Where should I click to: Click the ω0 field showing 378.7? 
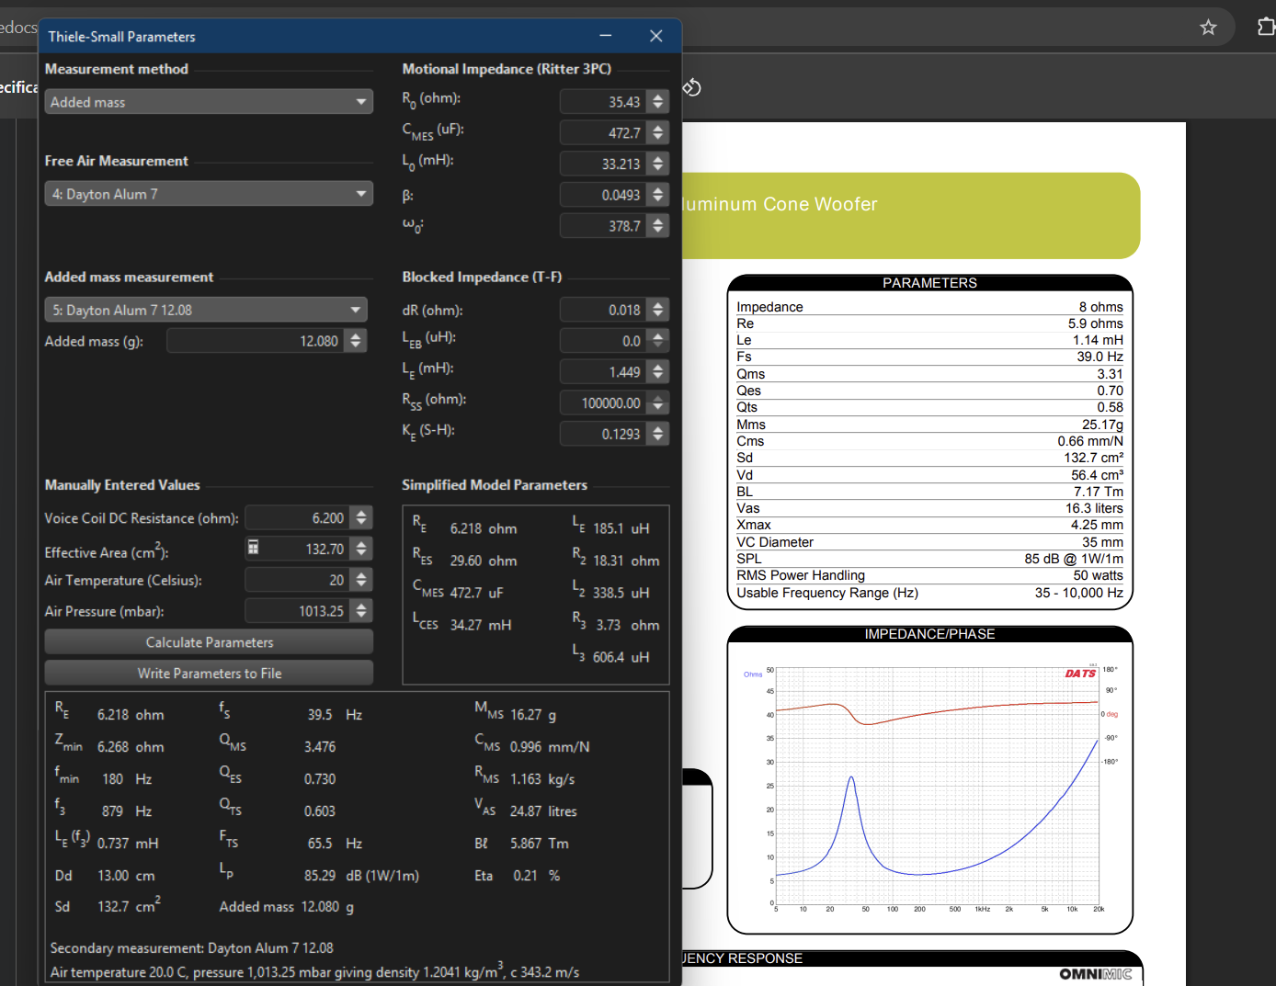[603, 226]
